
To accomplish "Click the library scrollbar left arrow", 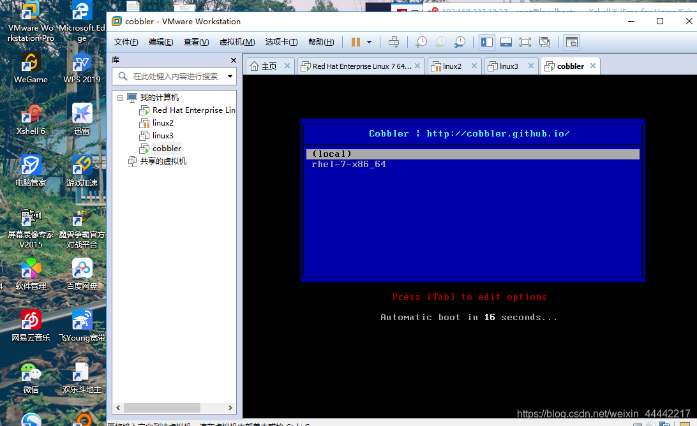I will (x=118, y=408).
